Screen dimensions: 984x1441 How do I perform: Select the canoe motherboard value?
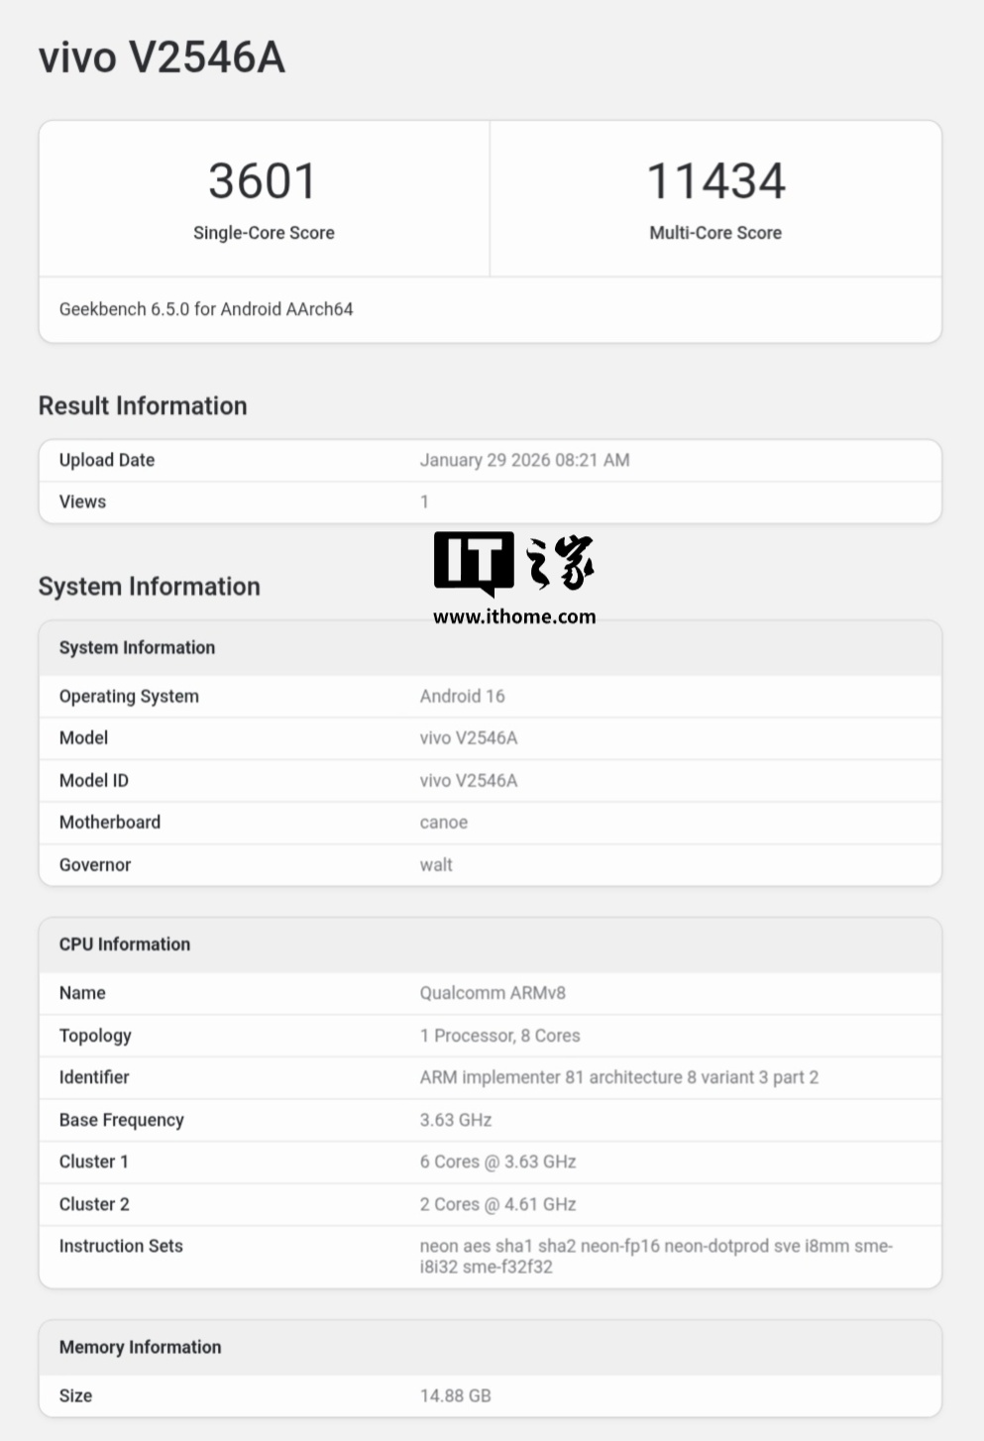click(x=443, y=823)
